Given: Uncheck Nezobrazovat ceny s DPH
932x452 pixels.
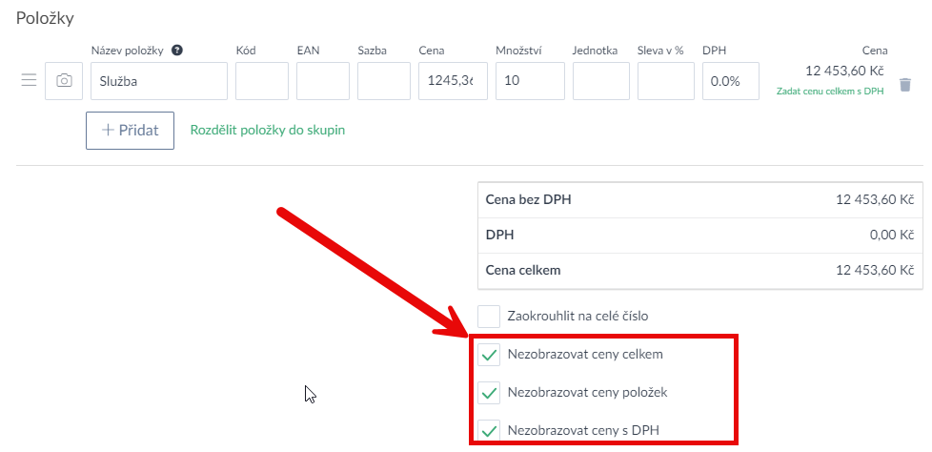Looking at the screenshot, I should (489, 430).
